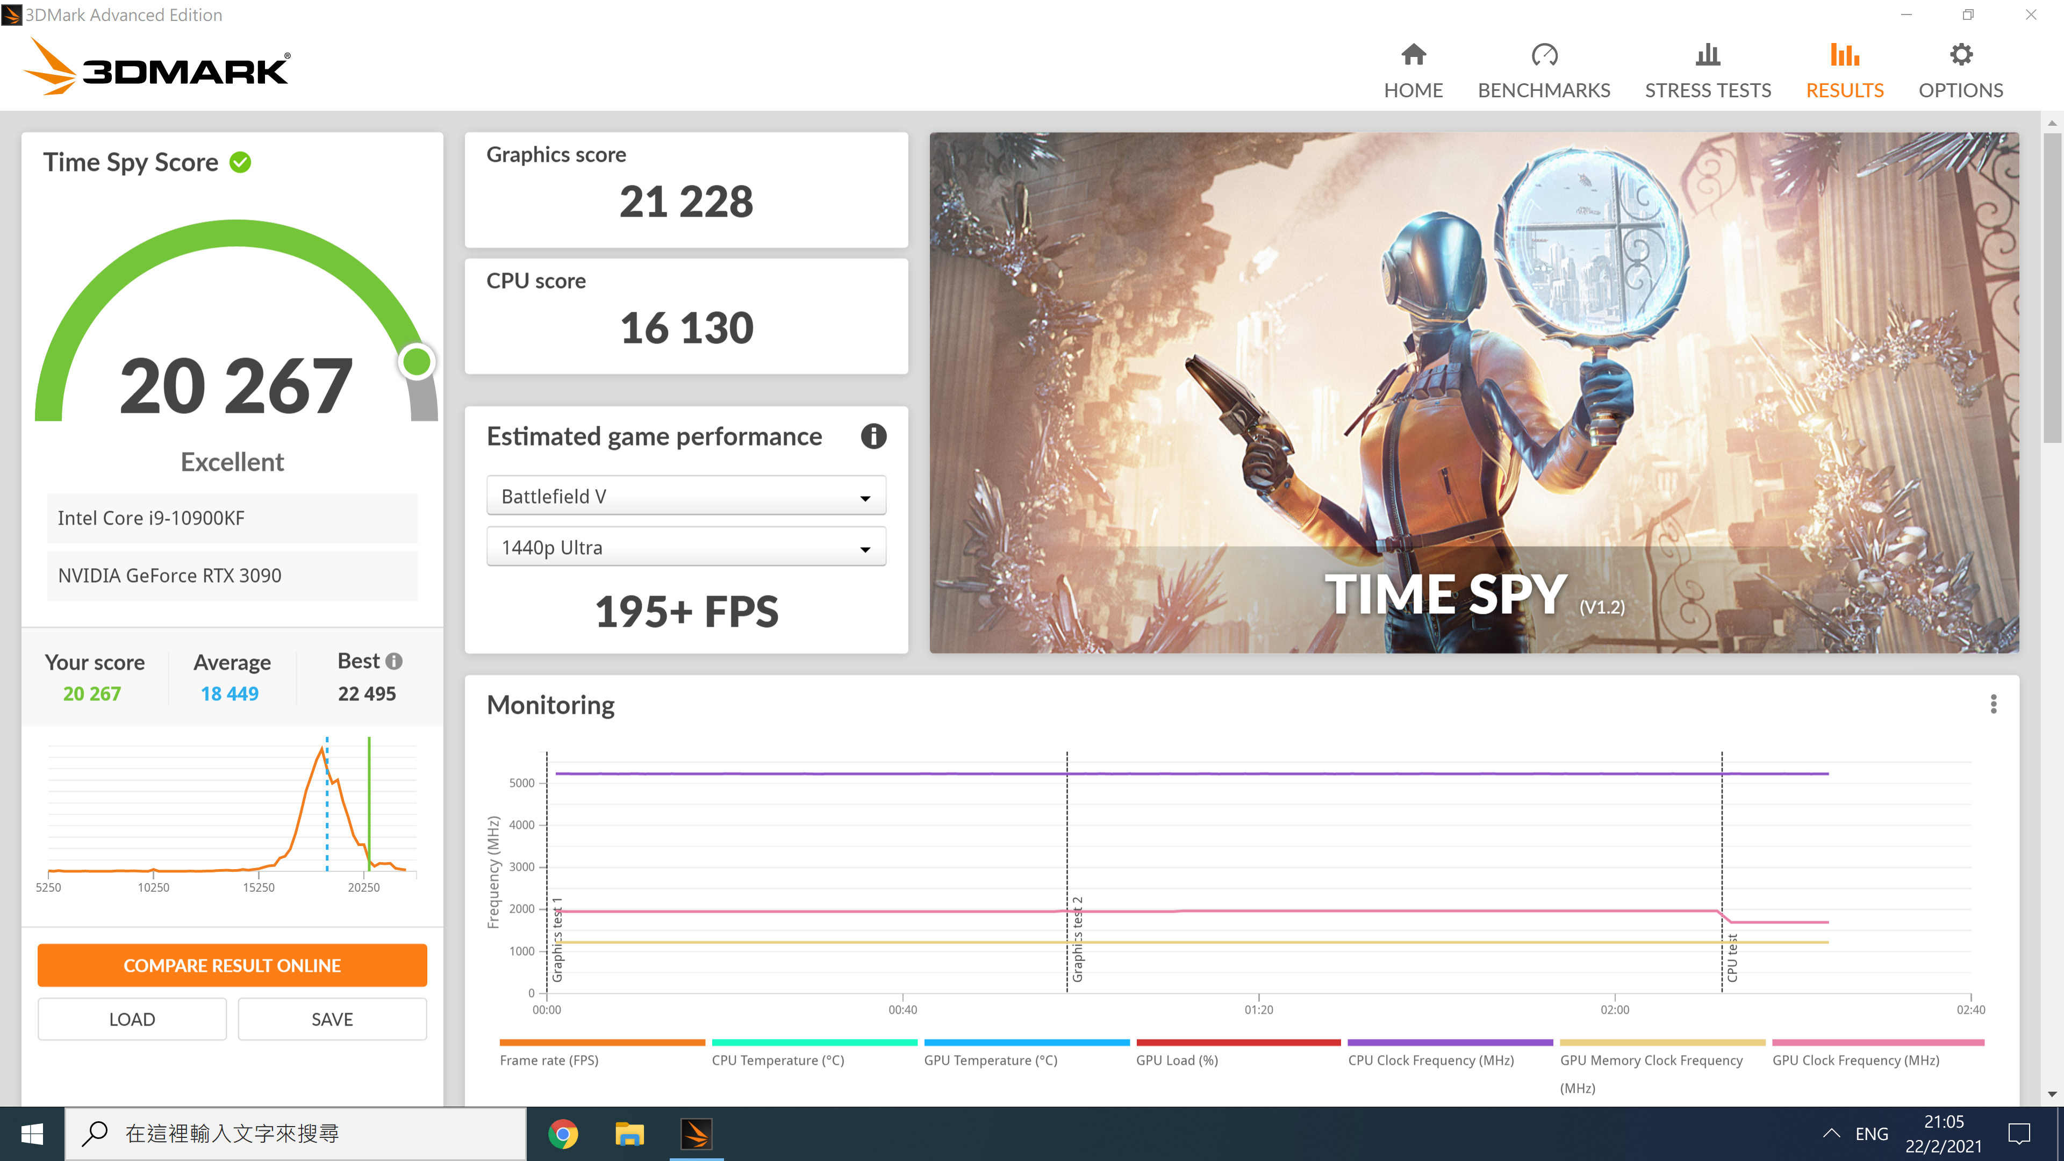
Task: Click the Time Spy banner image
Action: [x=1473, y=392]
